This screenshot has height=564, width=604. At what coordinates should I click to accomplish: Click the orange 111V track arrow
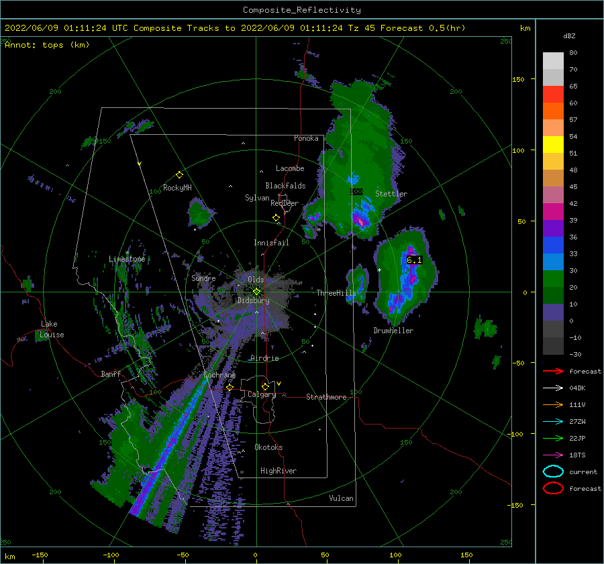pos(553,404)
